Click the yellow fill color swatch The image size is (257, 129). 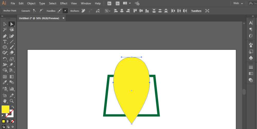(5, 109)
